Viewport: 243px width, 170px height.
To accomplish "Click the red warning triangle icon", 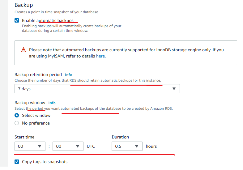I will (x=23, y=50).
